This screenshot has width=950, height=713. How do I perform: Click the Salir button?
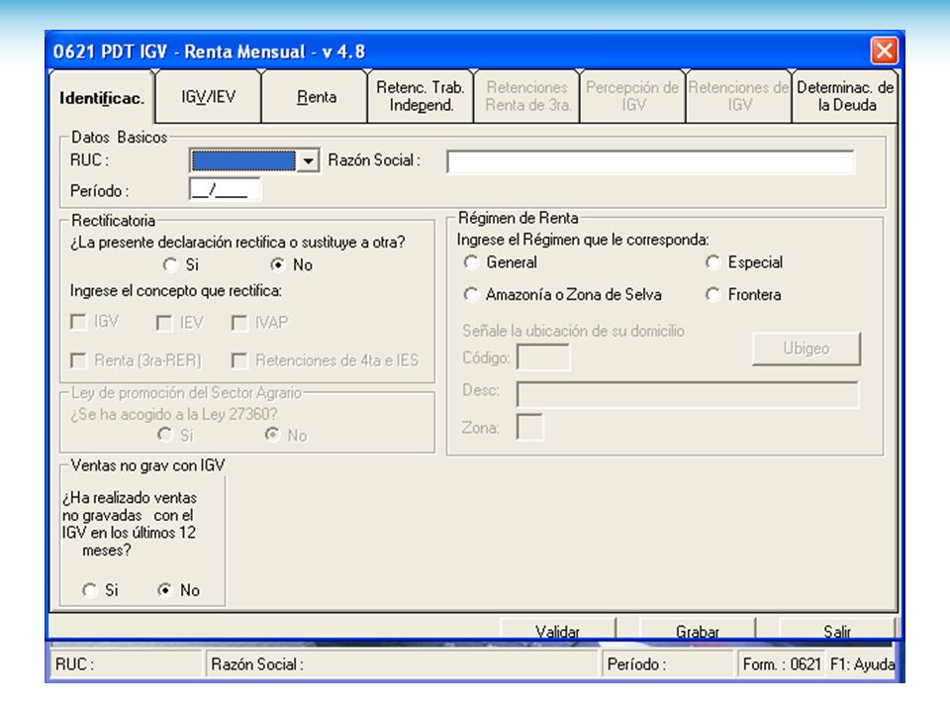(837, 630)
